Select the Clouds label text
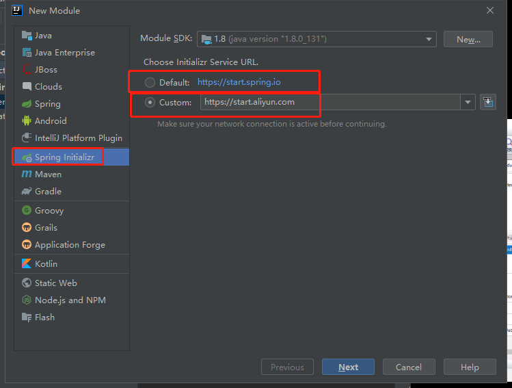512x388 pixels. click(49, 87)
